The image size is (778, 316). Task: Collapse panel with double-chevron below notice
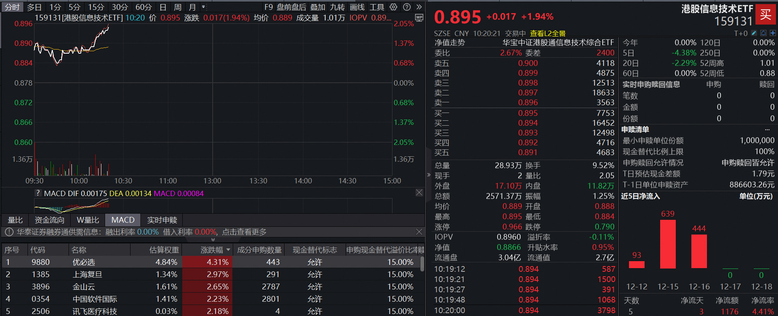[213, 239]
